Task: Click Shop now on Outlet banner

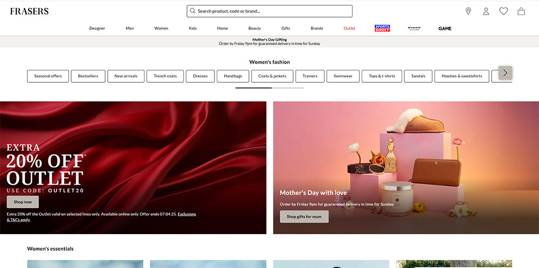Action: pos(23,202)
